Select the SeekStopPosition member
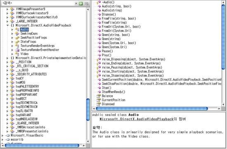 [161, 84]
